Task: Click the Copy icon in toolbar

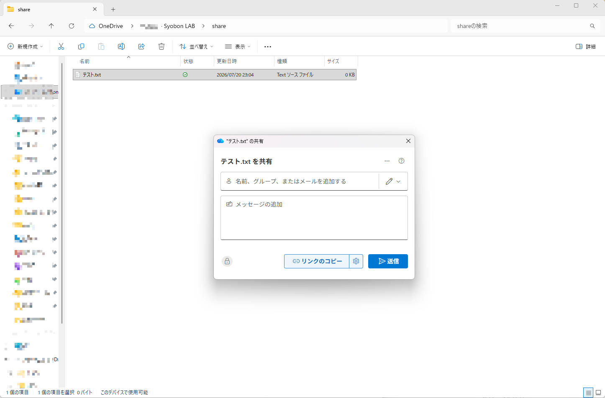Action: [x=81, y=46]
